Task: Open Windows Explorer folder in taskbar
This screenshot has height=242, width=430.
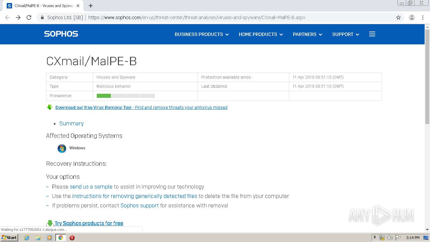Action: click(38, 238)
